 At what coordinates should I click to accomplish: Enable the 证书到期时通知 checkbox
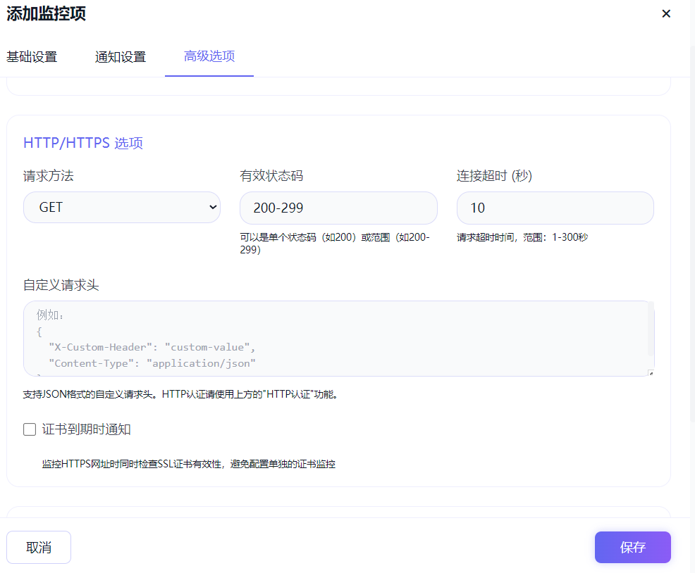click(30, 429)
